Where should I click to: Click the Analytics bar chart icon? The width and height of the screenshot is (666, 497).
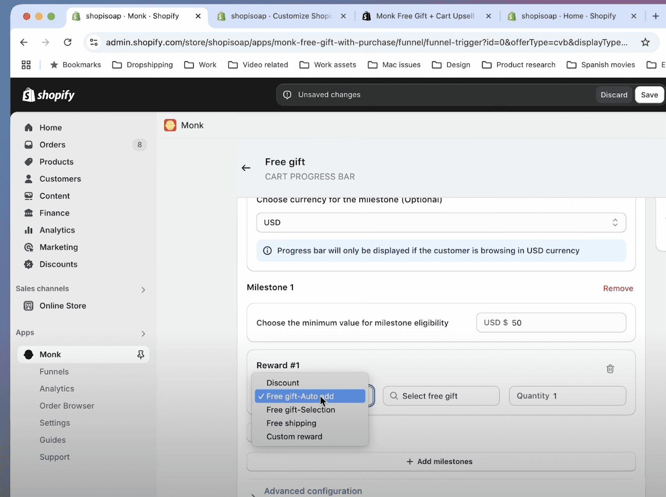click(29, 230)
